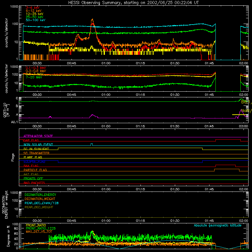Click the REAR_DEC_WEIGHT legend label
Image resolution: width=252 pixels, height=252 pixels.
[x=39, y=207]
